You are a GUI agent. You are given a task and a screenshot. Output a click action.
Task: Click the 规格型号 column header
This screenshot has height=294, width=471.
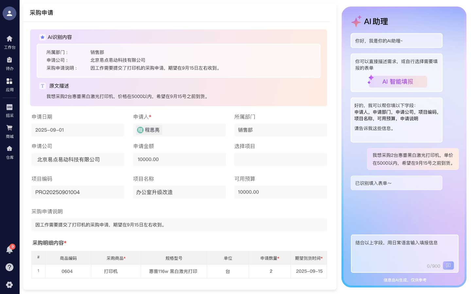pos(174,258)
